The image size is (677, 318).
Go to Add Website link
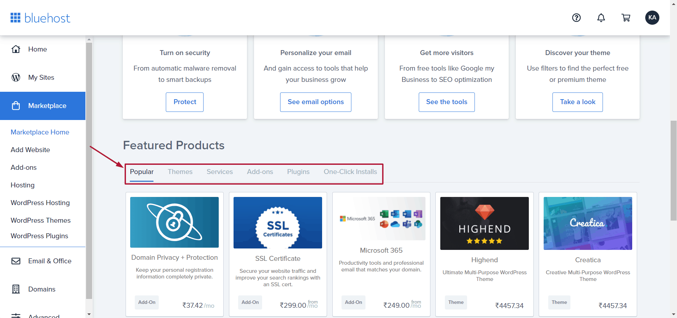click(x=30, y=150)
